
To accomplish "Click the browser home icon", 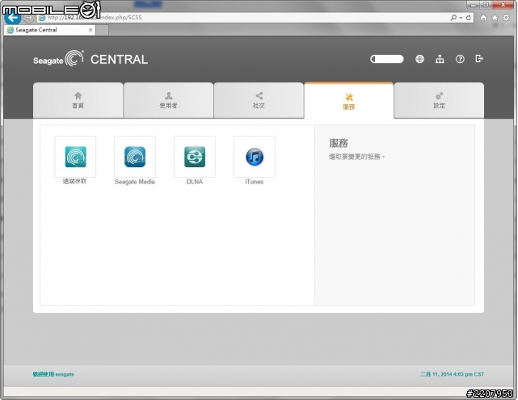I will click(483, 18).
